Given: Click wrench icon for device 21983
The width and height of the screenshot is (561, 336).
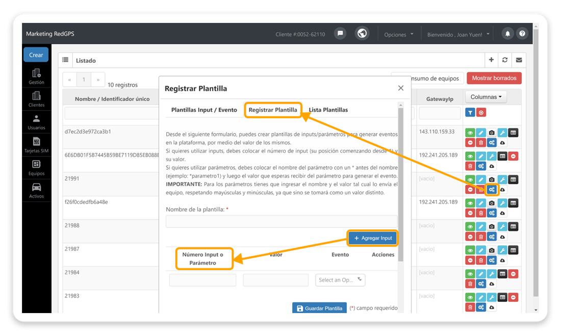Looking at the screenshot, I should click(492, 297).
